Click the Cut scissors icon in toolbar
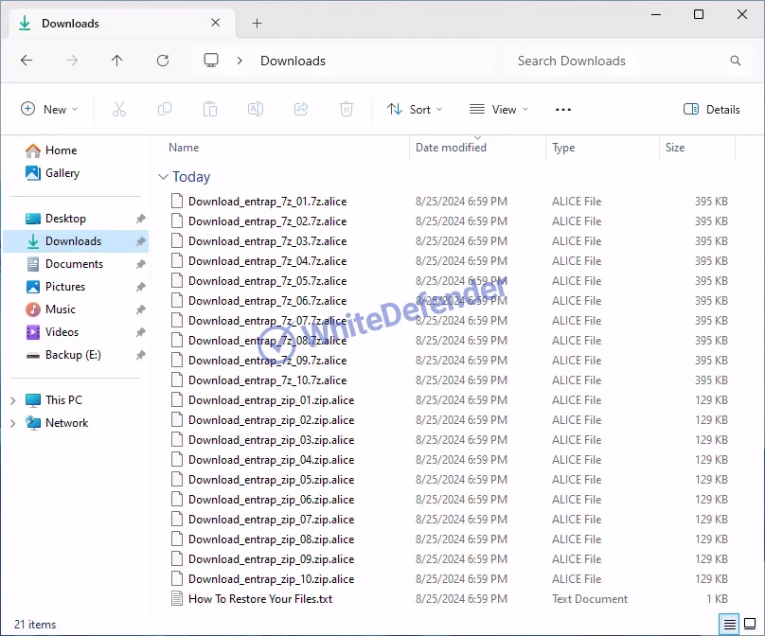 [119, 110]
